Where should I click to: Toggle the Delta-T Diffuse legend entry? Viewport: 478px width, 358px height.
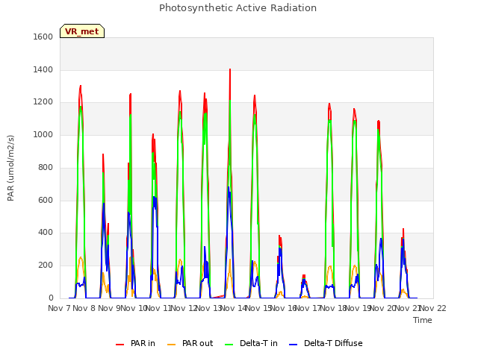pyautogui.click(x=326, y=343)
